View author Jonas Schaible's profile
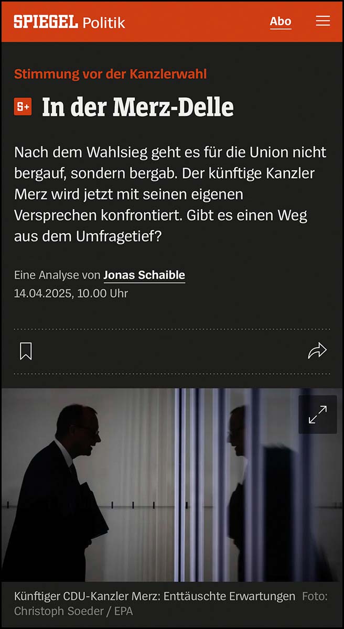 (x=144, y=275)
